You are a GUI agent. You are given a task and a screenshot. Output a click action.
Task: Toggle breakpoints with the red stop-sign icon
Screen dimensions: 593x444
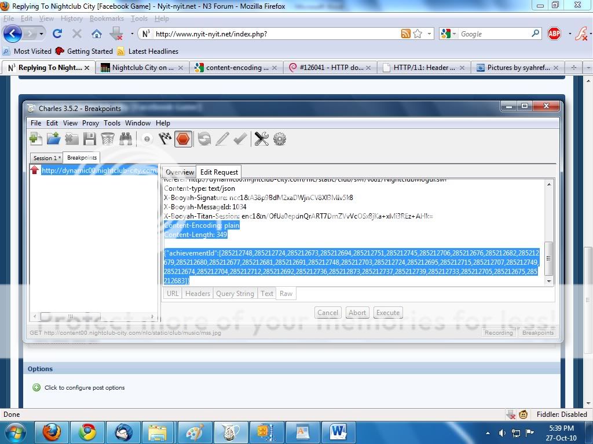point(184,139)
